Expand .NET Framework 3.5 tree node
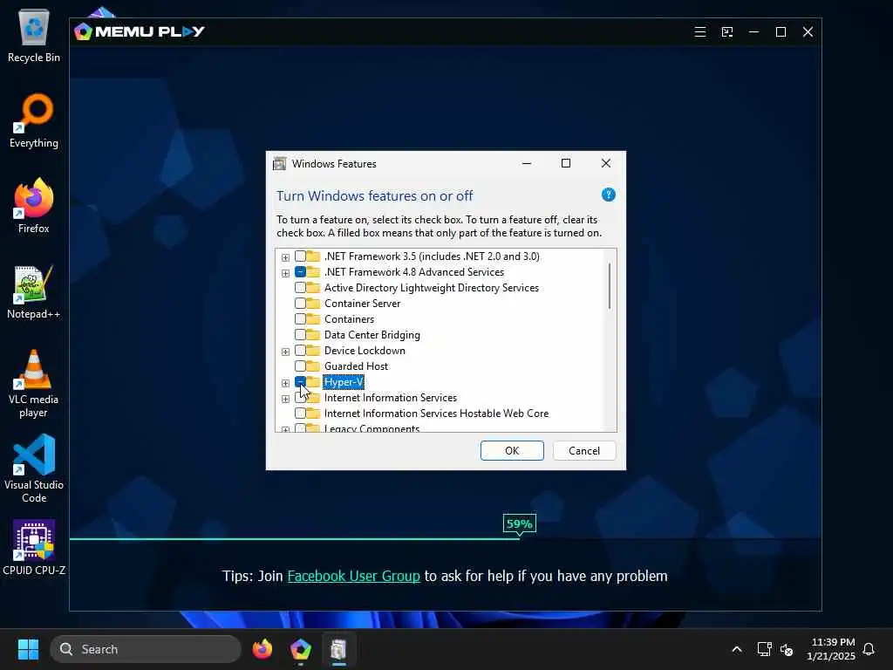Viewport: 893px width, 670px height. click(x=285, y=257)
